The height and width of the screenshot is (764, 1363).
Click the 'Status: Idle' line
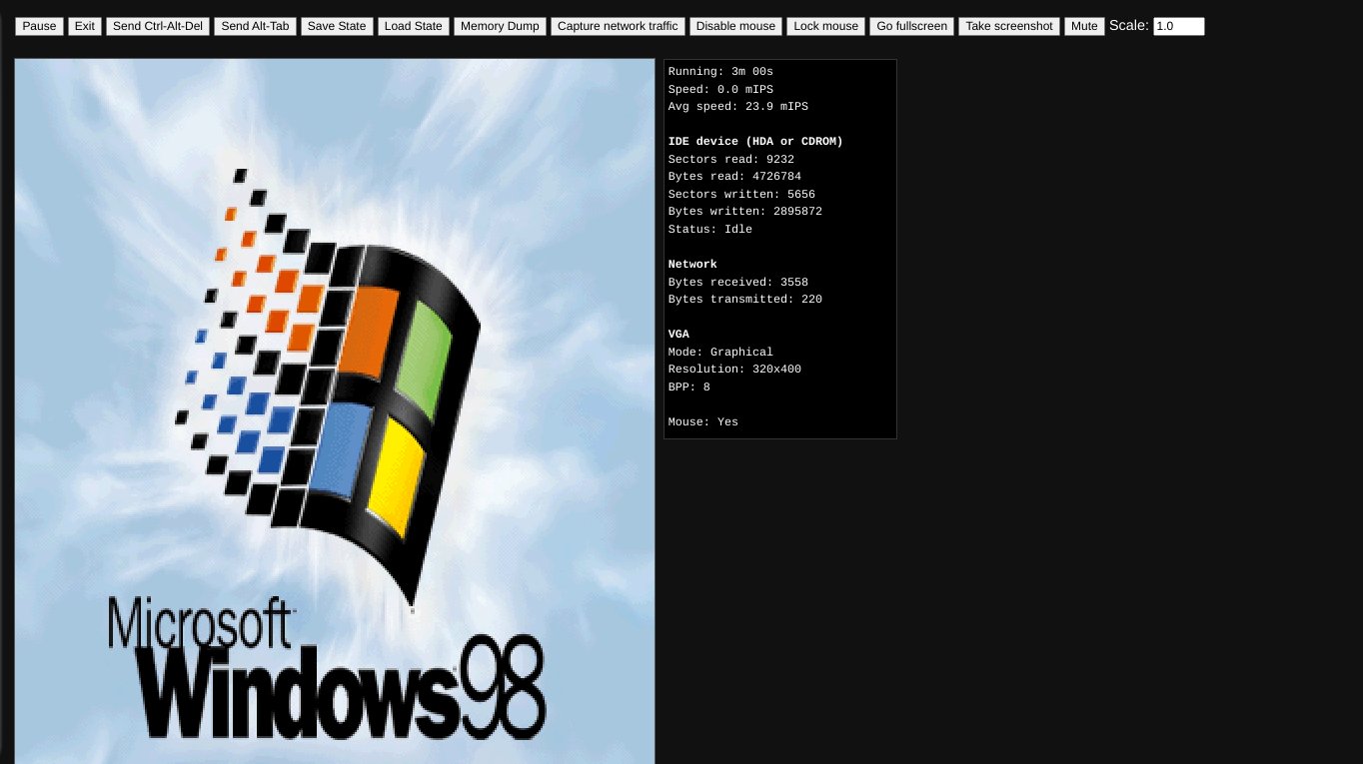pos(710,230)
